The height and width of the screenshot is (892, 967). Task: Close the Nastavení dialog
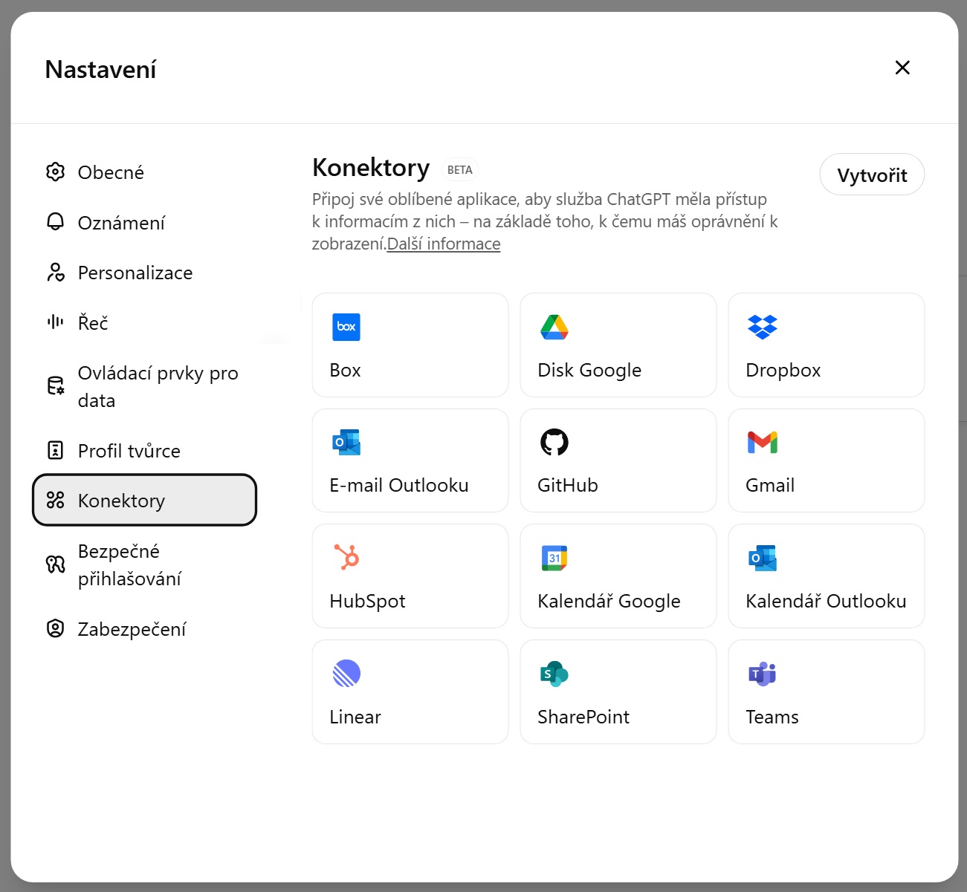coord(902,68)
